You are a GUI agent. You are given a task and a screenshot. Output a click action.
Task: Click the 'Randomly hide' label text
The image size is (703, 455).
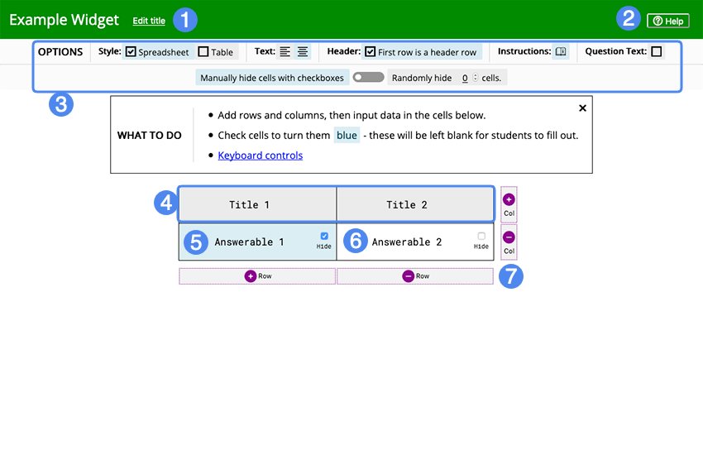click(x=422, y=78)
